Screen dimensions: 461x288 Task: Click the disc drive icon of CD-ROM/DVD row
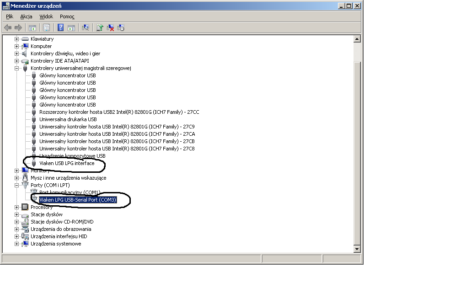tap(25, 222)
